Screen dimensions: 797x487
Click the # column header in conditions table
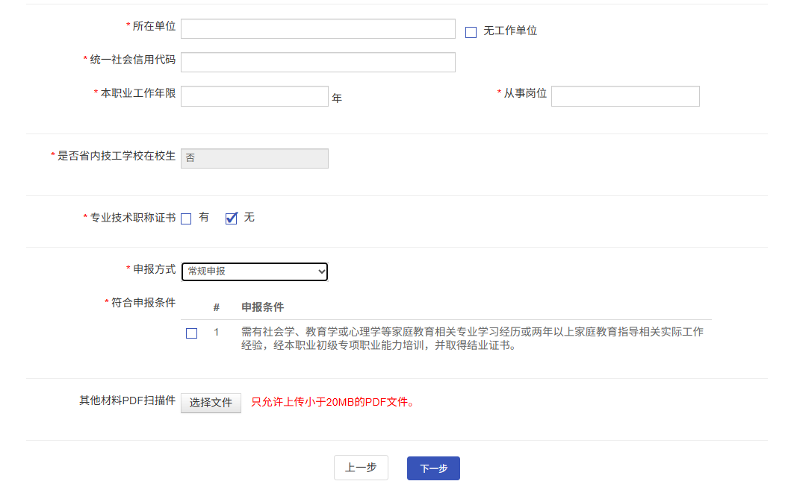tap(216, 307)
